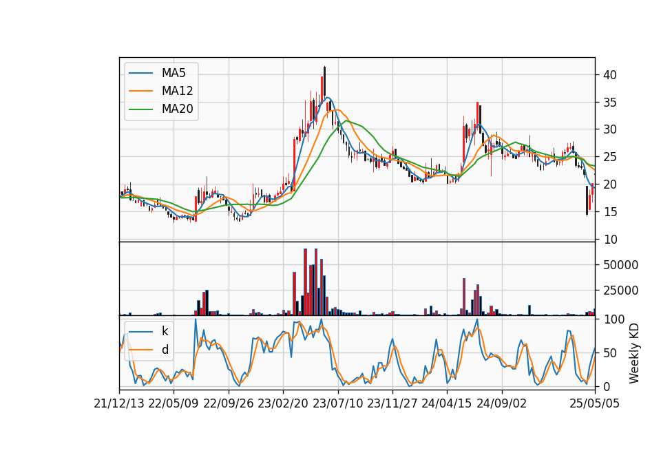Viewport: 661px width, 475px height.
Task: Click the MA12 legend label
Action: 177,91
